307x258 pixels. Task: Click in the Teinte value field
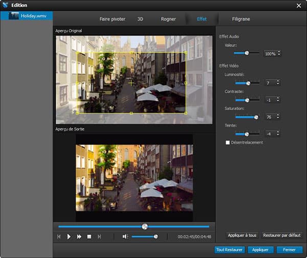click(269, 134)
